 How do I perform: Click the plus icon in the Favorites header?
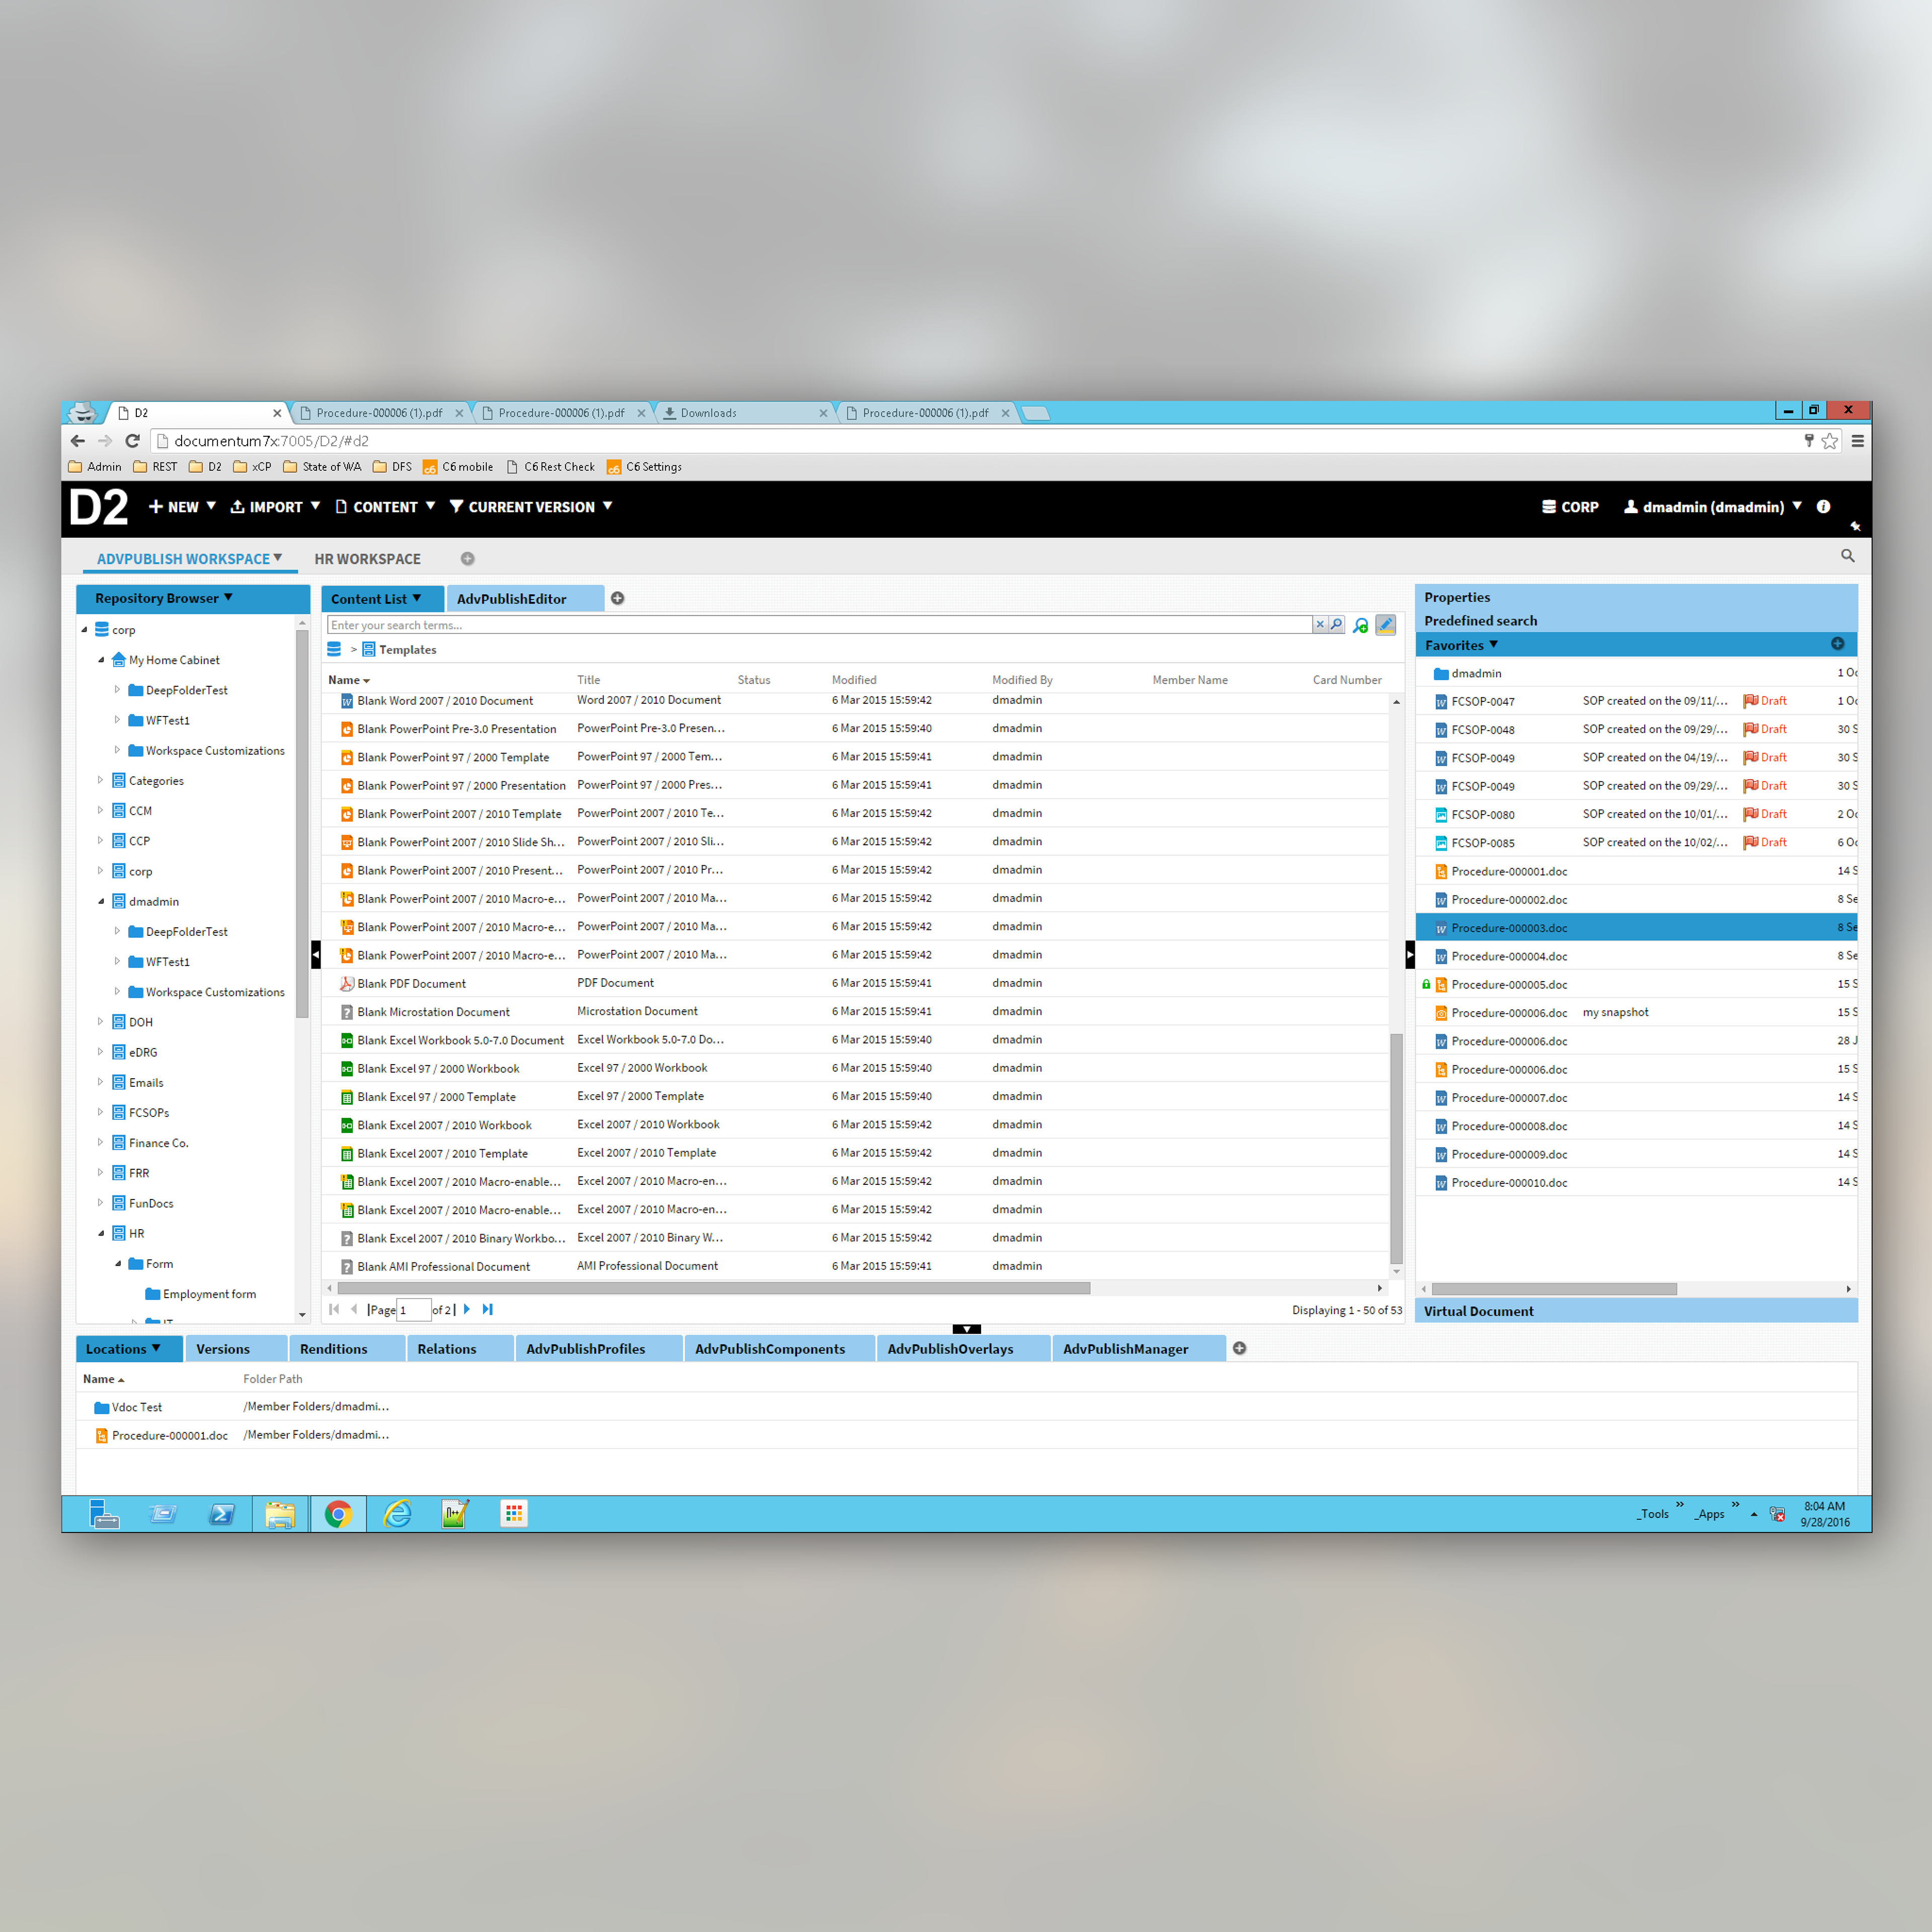(x=1837, y=644)
